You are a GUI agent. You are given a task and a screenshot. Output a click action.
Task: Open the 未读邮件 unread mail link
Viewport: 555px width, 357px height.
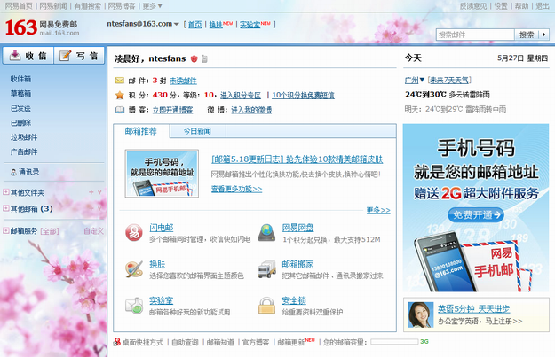[x=183, y=81]
